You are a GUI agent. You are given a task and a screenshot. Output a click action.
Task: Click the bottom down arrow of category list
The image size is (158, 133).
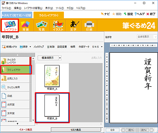(18, 124)
